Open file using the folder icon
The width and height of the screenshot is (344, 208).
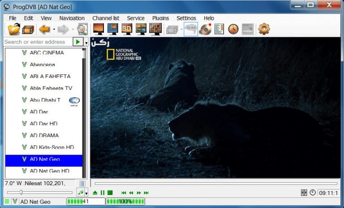[x=14, y=29]
